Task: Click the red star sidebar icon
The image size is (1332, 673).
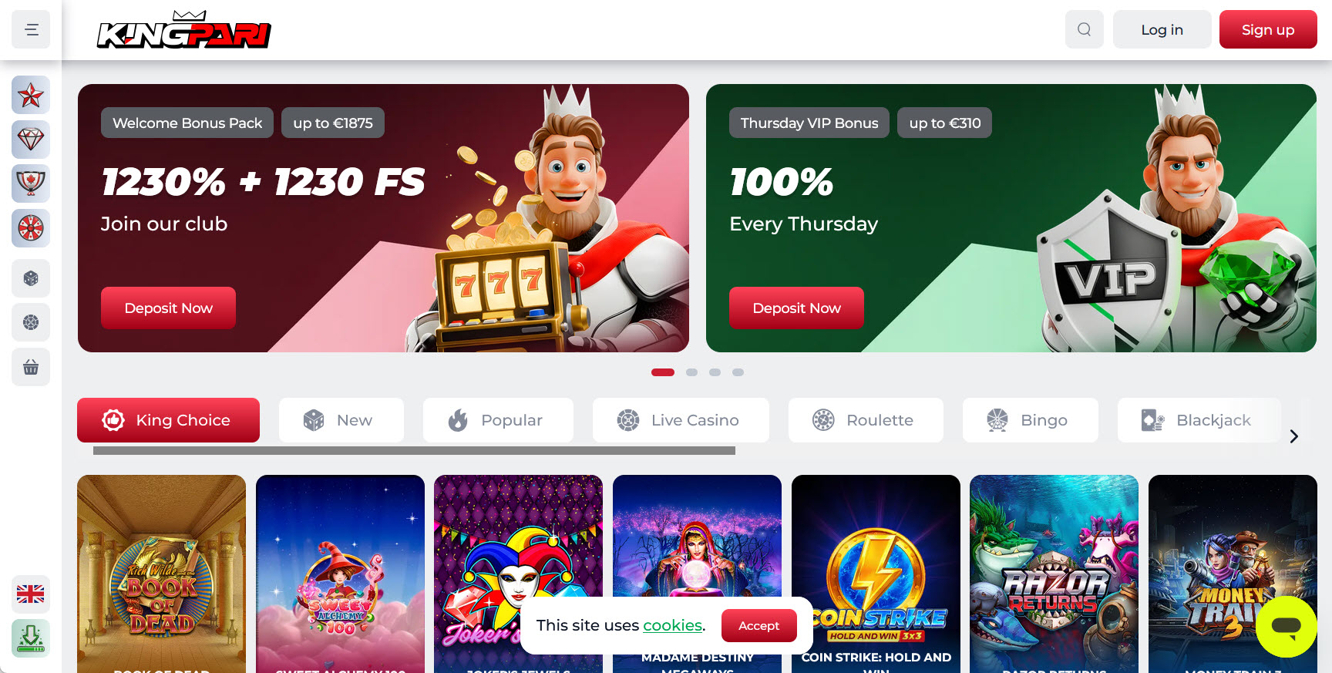Action: tap(31, 96)
